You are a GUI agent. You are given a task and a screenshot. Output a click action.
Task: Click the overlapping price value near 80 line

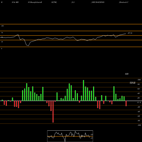click(x=132, y=83)
